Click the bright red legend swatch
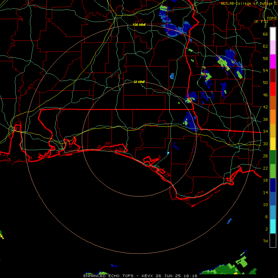 coord(273,89)
